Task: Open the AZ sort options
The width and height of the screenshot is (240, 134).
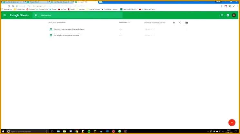Action: pos(180,23)
